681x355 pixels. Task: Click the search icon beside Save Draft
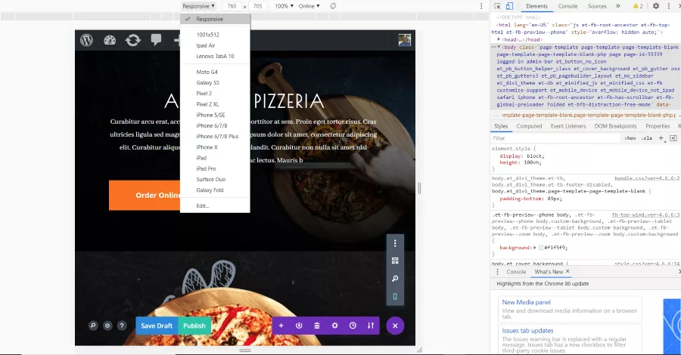[x=93, y=326]
